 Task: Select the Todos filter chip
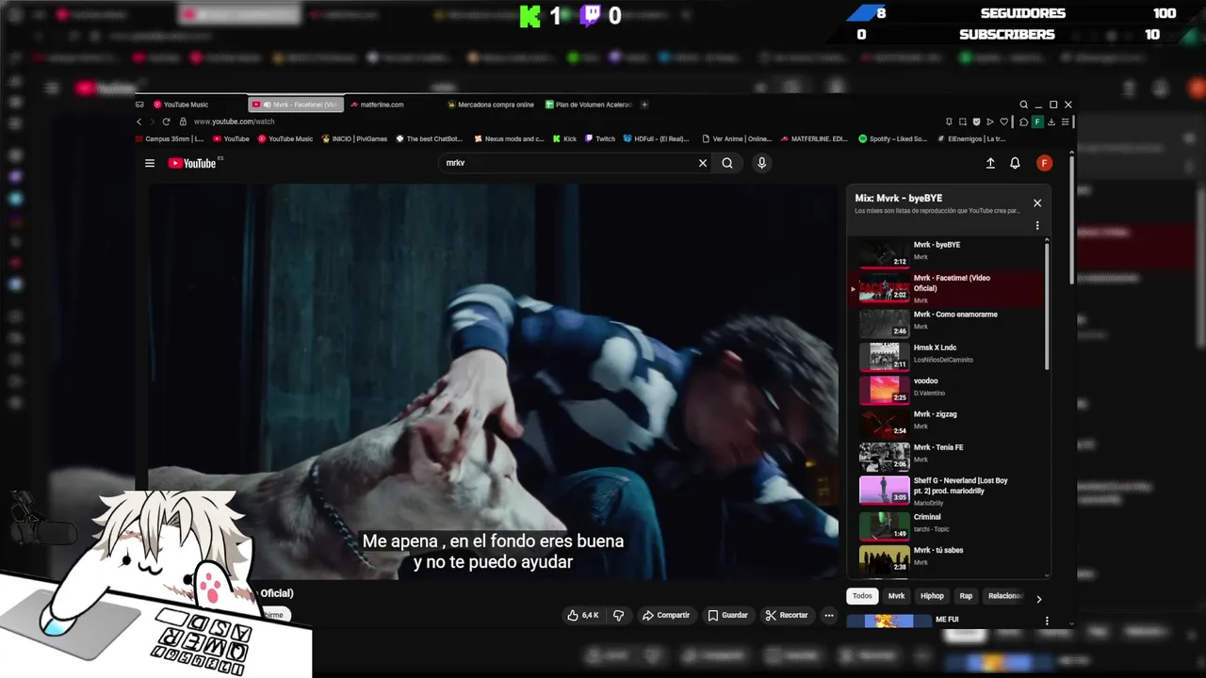coord(862,596)
